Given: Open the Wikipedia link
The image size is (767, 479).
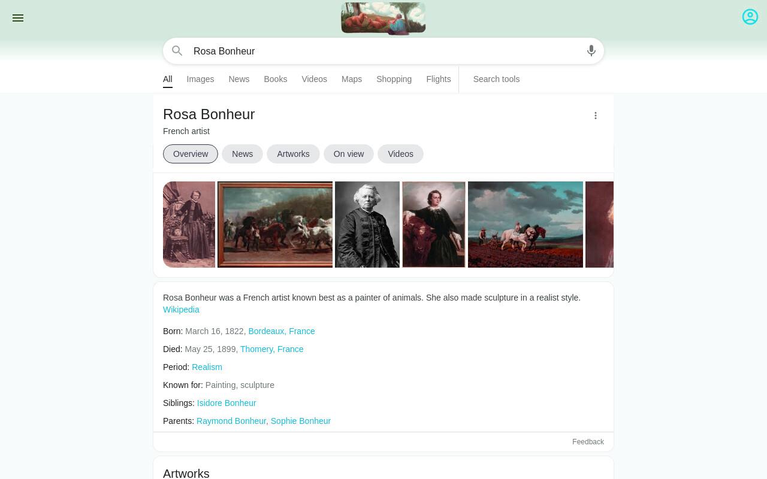Looking at the screenshot, I should pos(181,310).
